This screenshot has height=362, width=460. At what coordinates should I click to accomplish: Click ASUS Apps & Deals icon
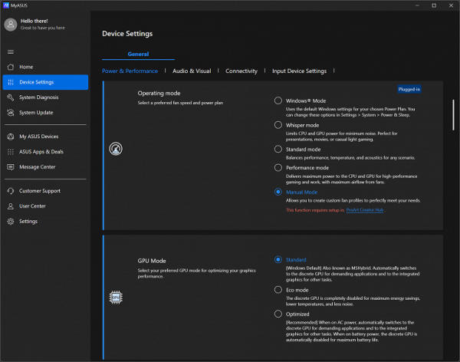pyautogui.click(x=10, y=152)
